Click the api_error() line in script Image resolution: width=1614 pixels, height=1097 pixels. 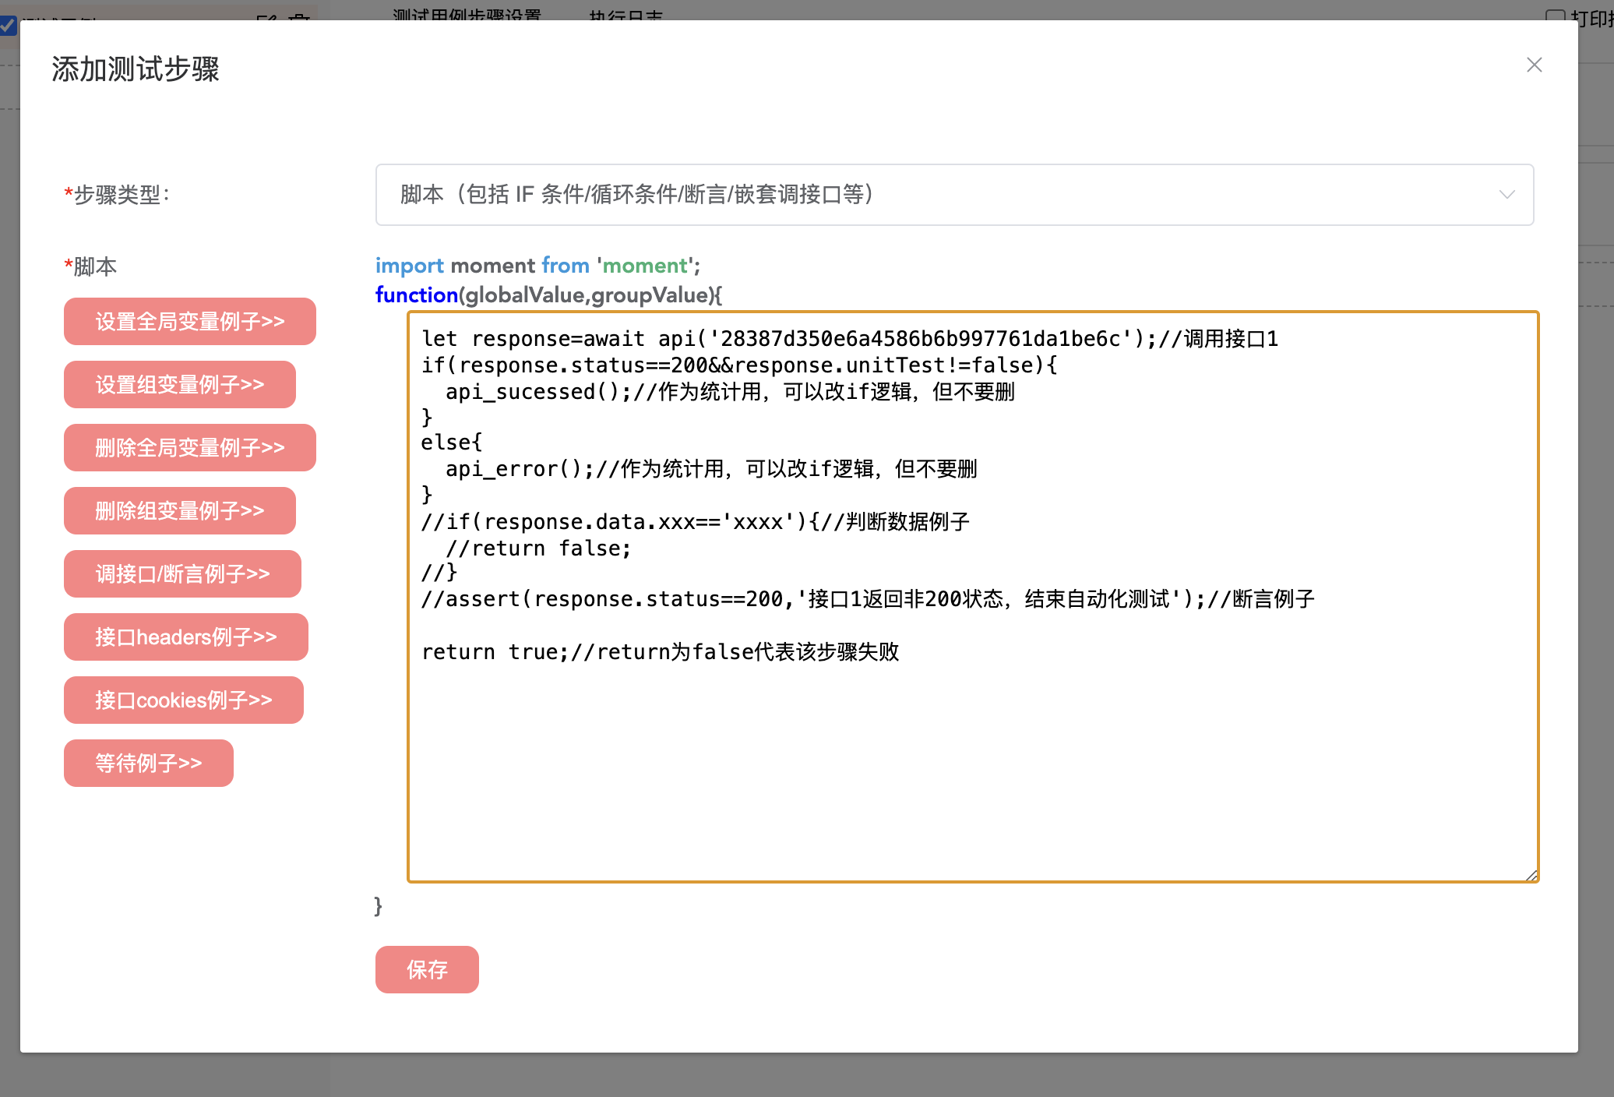[x=711, y=468]
